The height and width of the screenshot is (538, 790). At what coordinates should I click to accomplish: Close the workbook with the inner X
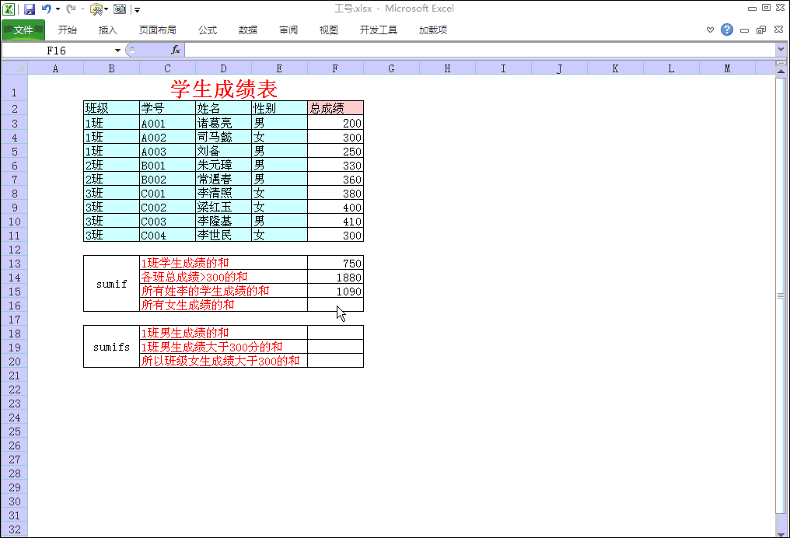pos(778,30)
